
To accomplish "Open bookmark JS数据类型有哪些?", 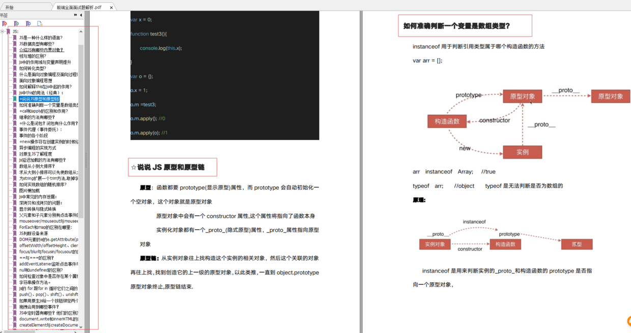I will point(37,44).
